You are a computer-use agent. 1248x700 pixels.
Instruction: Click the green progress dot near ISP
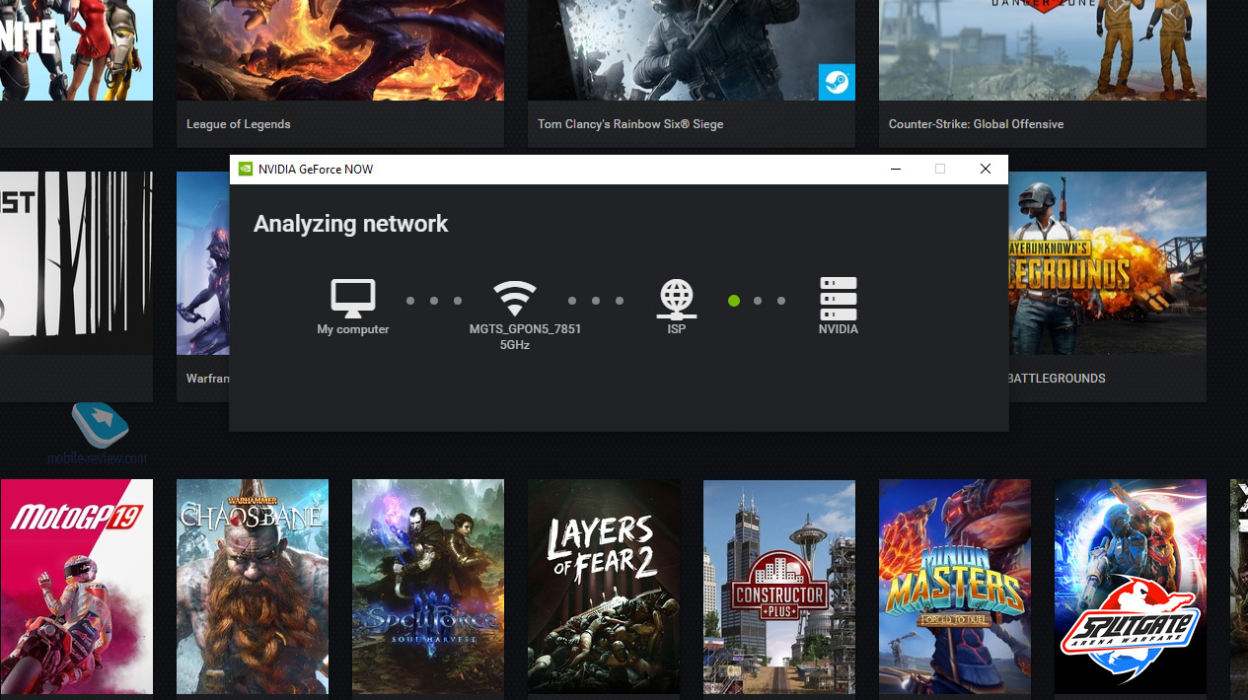(734, 301)
